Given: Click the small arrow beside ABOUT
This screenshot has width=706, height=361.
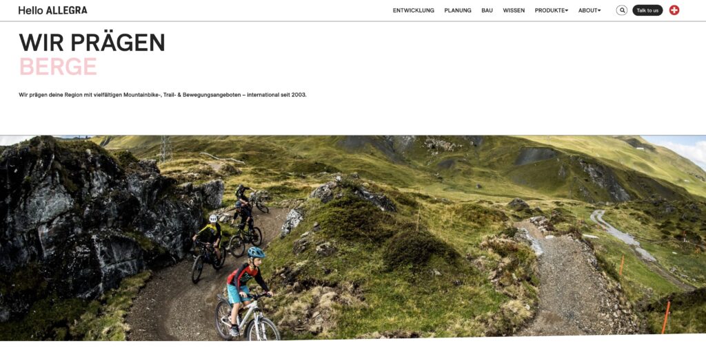Looking at the screenshot, I should 599,10.
